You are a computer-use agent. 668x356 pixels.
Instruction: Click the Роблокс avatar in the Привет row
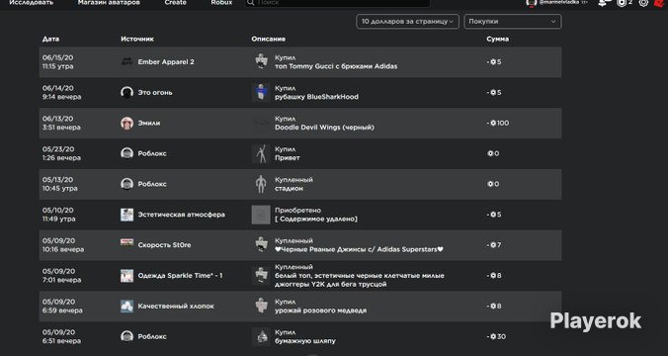click(x=126, y=153)
